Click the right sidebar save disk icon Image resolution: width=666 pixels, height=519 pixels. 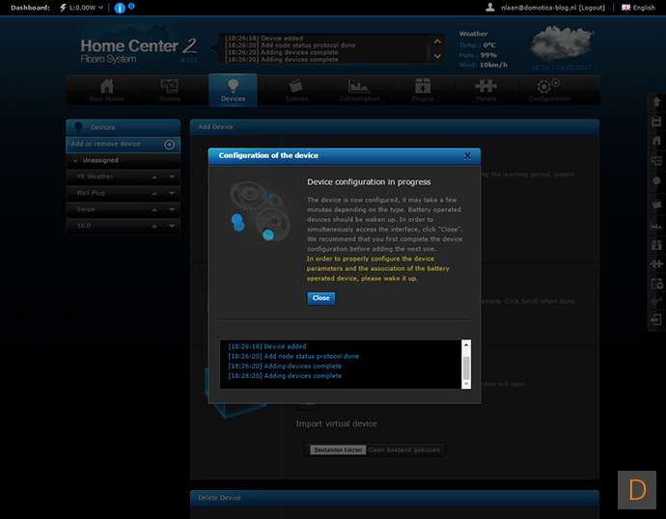click(x=656, y=122)
